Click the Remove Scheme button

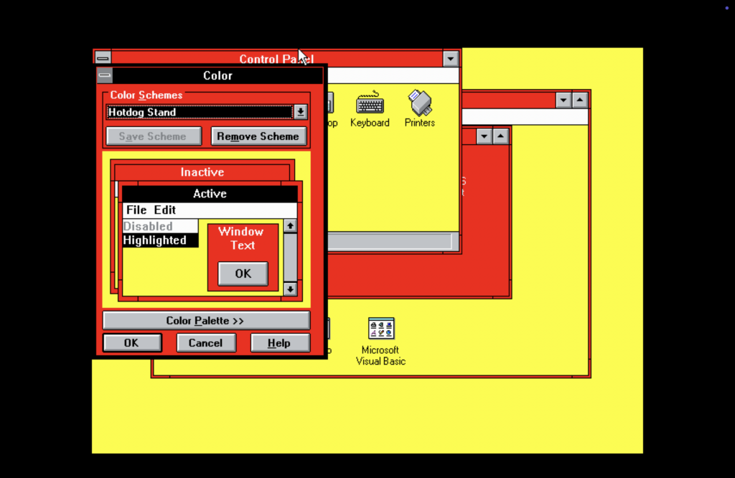click(258, 136)
